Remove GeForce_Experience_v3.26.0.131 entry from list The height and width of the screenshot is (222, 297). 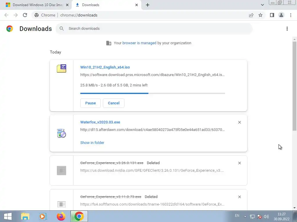click(x=239, y=163)
